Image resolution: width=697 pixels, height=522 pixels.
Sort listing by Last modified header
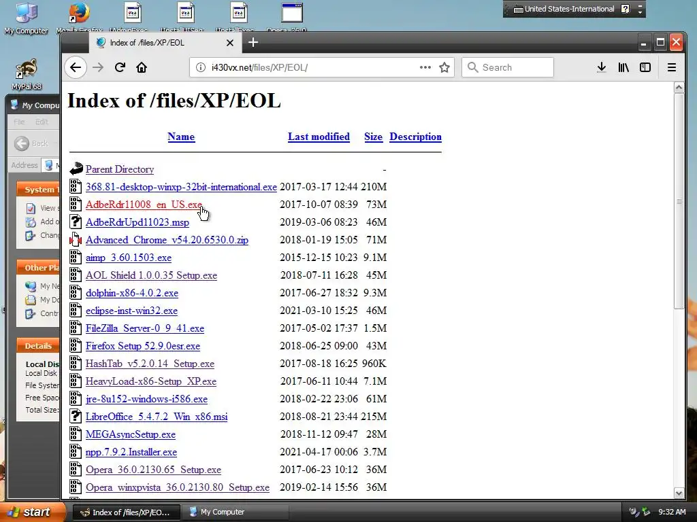click(319, 137)
